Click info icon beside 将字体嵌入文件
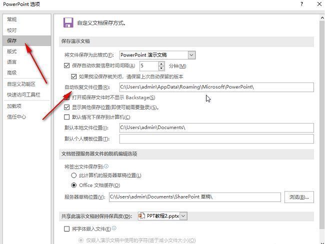Screen dimensions: 325x244 (114, 228)
